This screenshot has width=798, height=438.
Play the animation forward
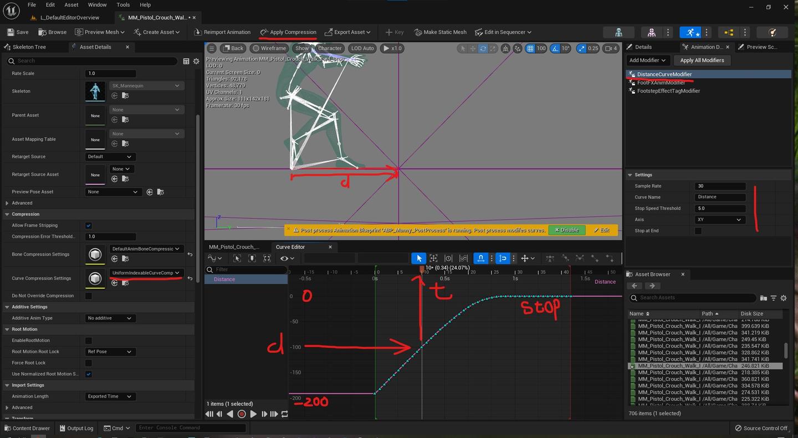[253, 414]
